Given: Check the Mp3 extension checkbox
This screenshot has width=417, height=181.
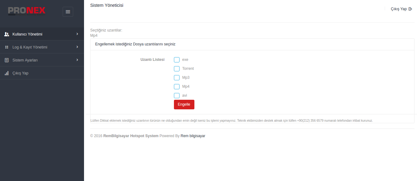Looking at the screenshot, I should pos(177,78).
